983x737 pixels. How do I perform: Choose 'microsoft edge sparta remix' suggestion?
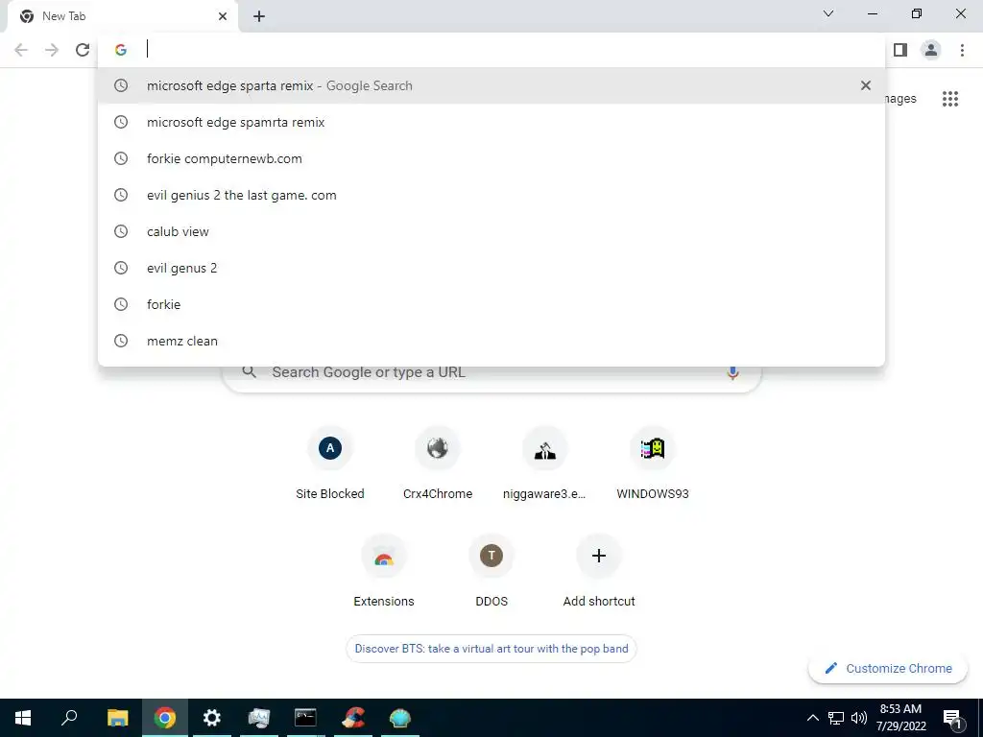pyautogui.click(x=491, y=85)
